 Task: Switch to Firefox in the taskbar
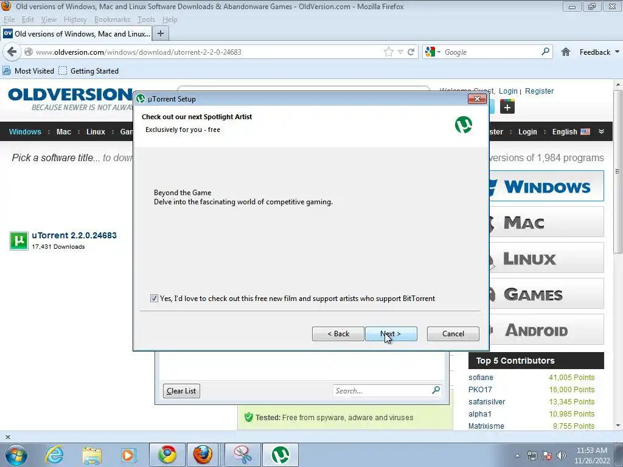(x=203, y=455)
